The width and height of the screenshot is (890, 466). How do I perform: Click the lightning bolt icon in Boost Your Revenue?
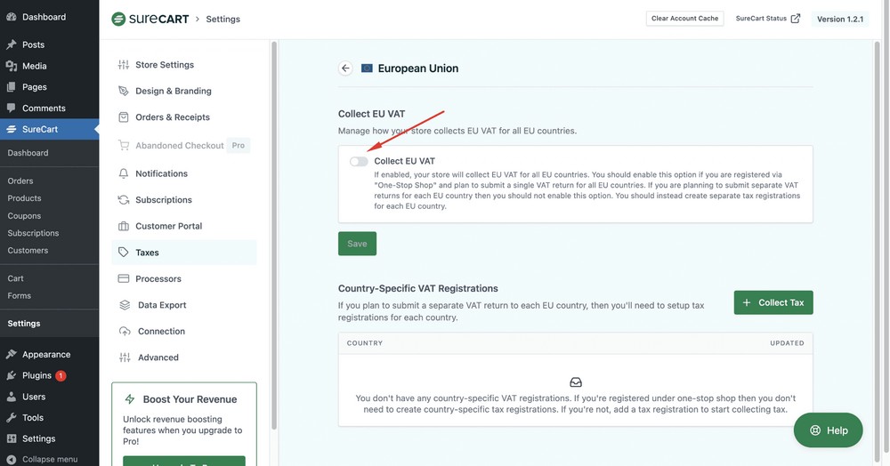pyautogui.click(x=130, y=399)
